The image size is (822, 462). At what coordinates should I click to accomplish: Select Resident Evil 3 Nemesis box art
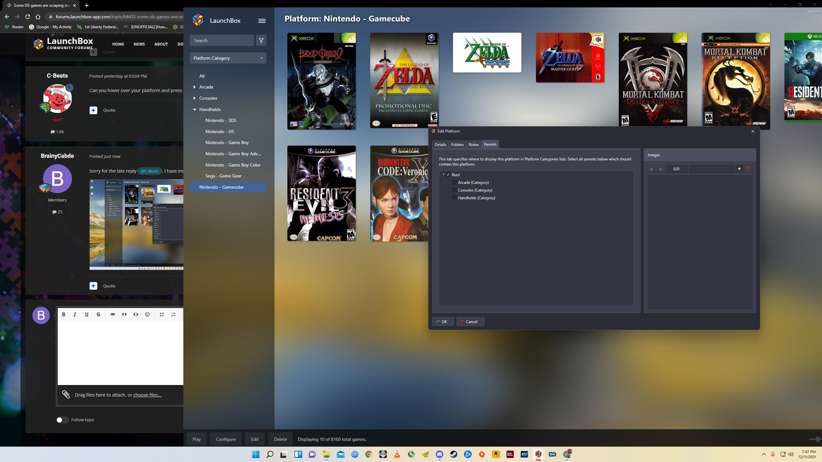point(321,193)
